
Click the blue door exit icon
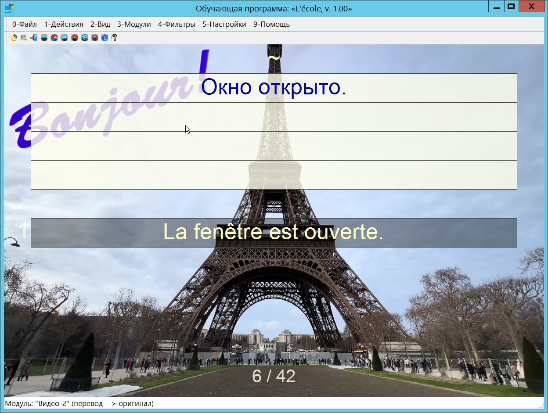pos(34,38)
